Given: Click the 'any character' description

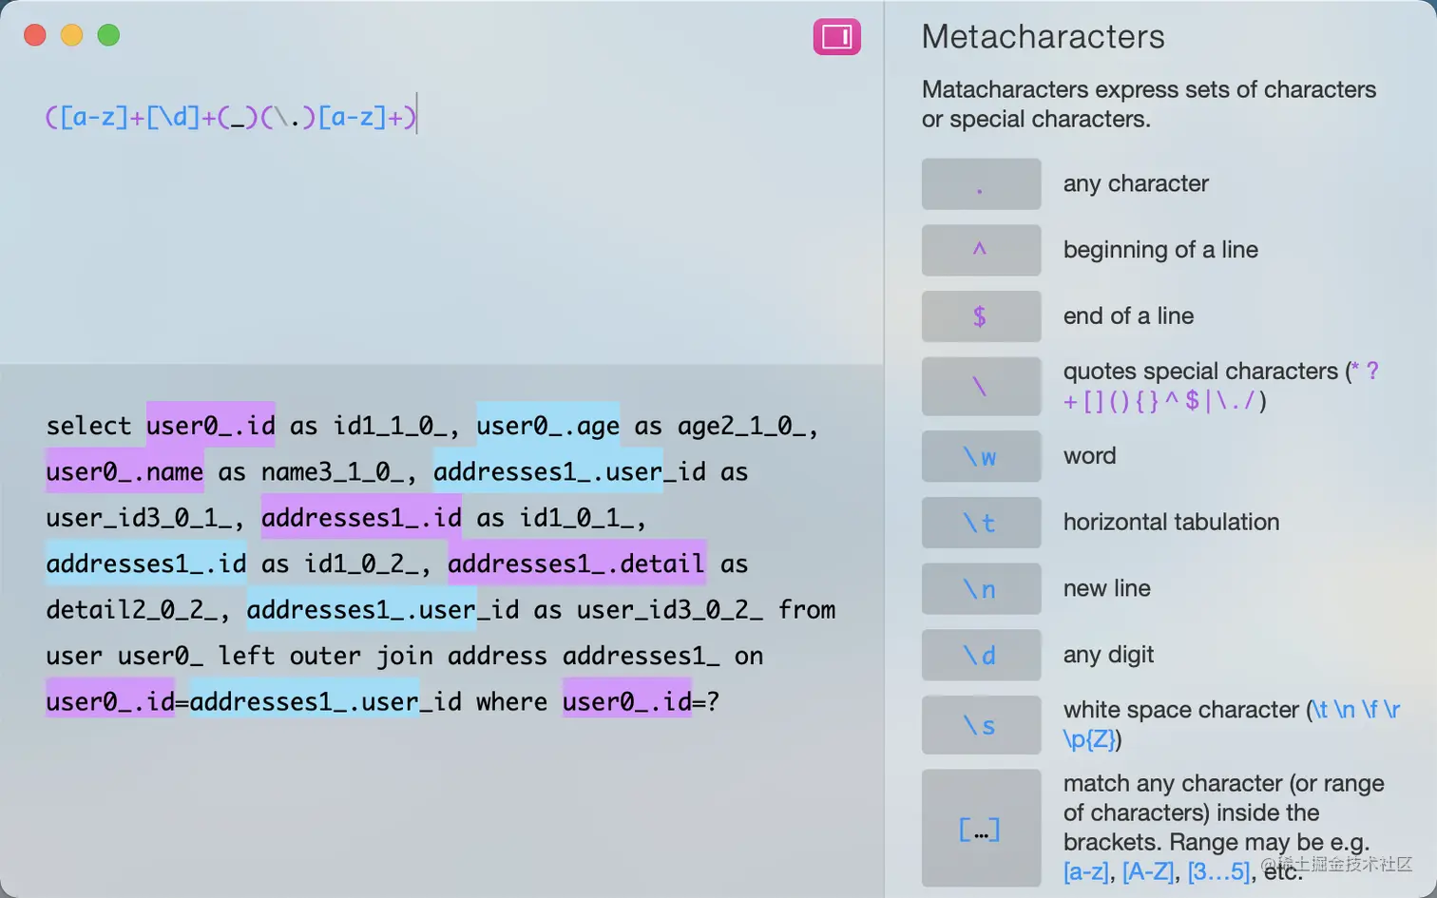Looking at the screenshot, I should click(x=1136, y=183).
